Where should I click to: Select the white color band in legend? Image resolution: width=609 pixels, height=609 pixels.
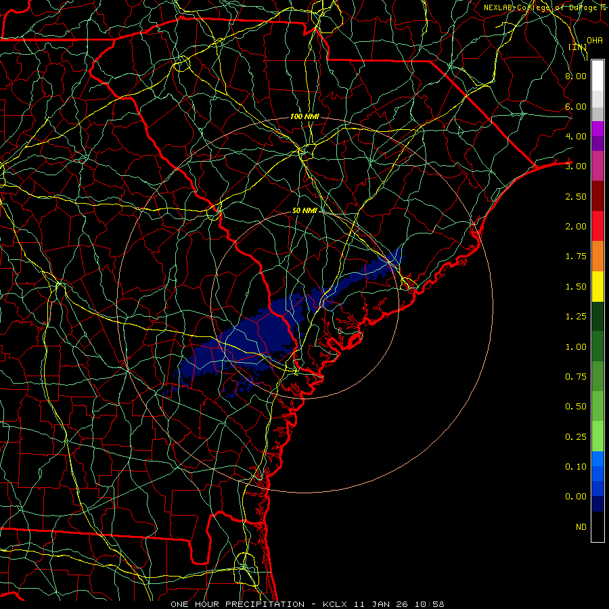(597, 76)
